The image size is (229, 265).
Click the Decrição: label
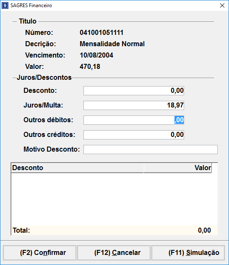click(x=41, y=44)
